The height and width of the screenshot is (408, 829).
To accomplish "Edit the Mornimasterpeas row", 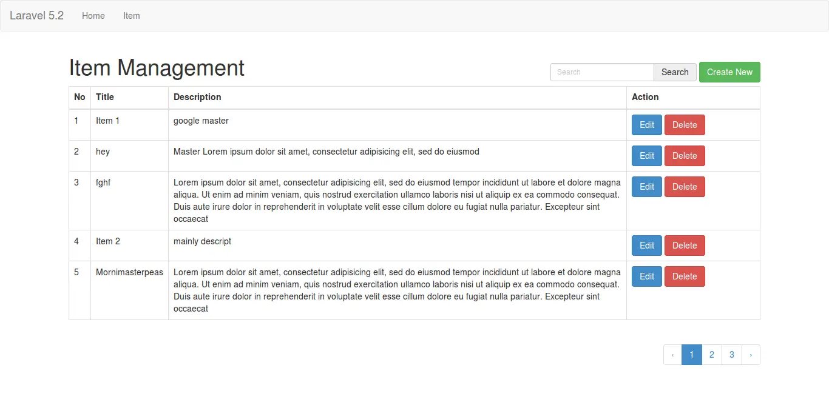I will pos(647,276).
